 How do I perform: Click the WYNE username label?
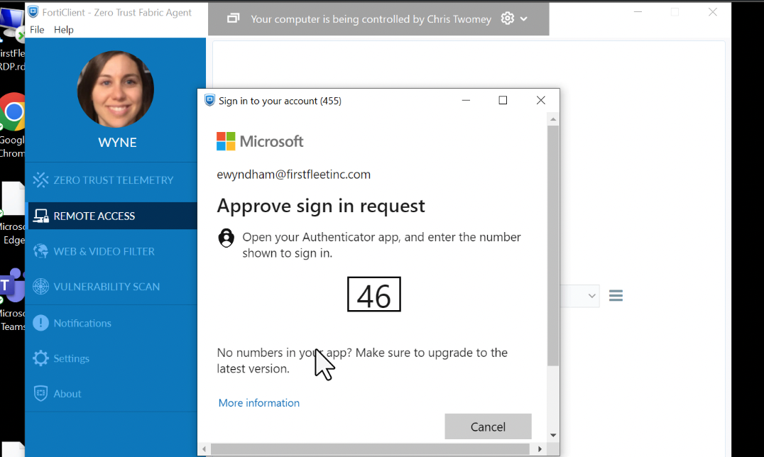tap(117, 142)
